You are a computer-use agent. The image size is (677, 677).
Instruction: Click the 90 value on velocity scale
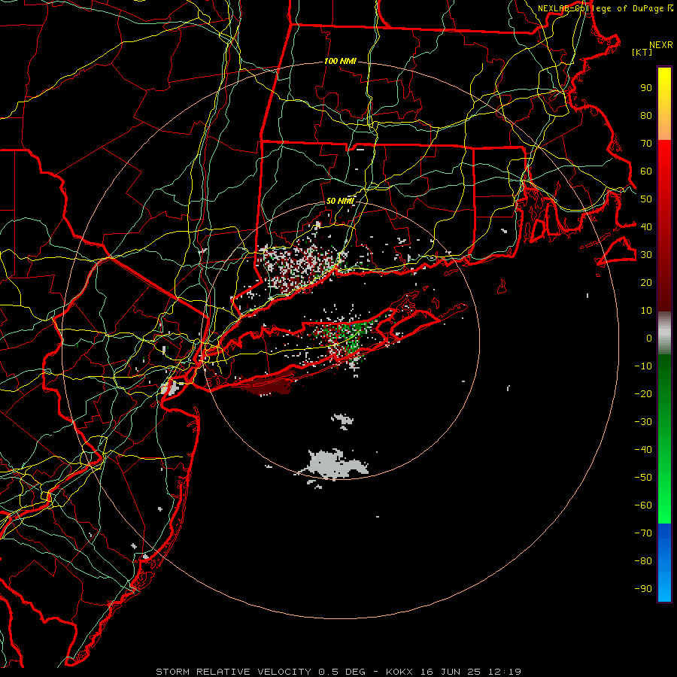point(646,88)
